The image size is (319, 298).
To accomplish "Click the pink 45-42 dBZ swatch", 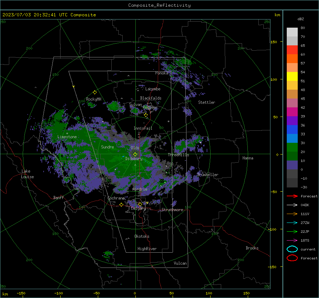I will click(x=292, y=103).
